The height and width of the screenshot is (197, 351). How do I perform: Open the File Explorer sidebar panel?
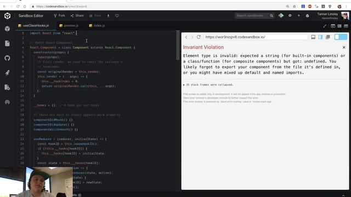click(x=7, y=43)
